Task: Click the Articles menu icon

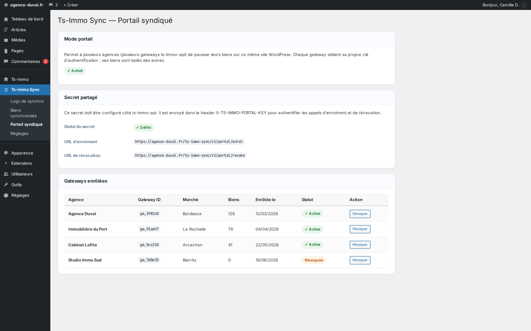Action: tap(6, 30)
